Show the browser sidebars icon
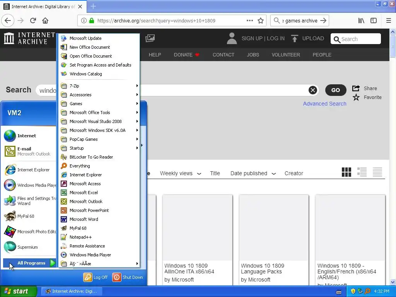This screenshot has width=396, height=297. [x=374, y=20]
